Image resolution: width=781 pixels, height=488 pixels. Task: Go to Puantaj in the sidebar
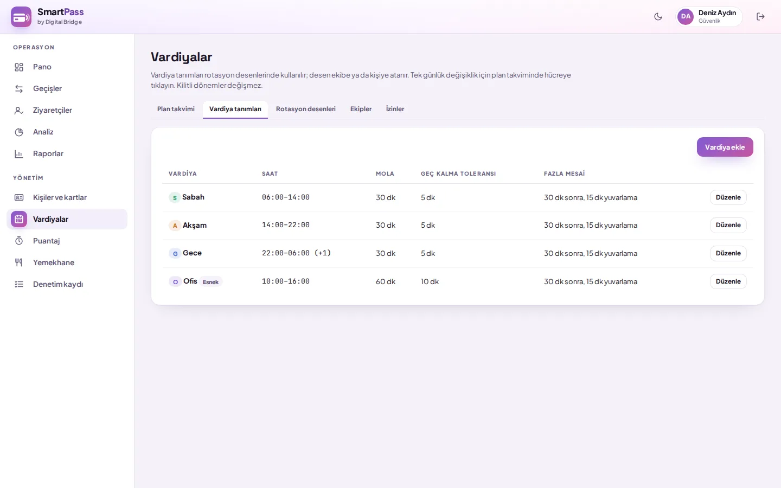67,241
